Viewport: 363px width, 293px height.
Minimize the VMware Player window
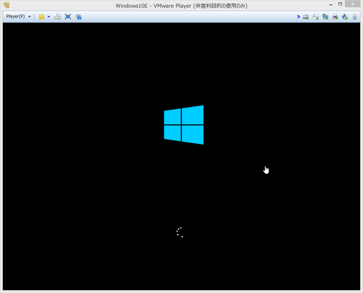pyautogui.click(x=331, y=5)
